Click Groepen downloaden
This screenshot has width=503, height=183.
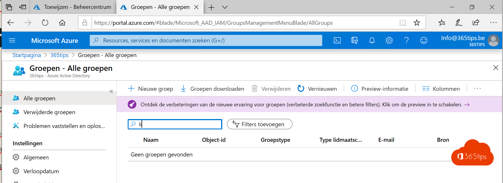point(212,89)
